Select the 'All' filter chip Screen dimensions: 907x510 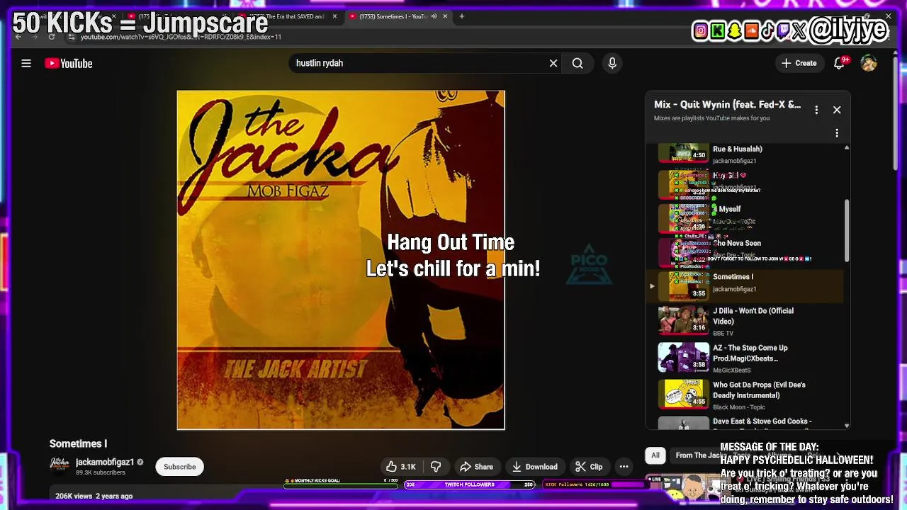655,455
